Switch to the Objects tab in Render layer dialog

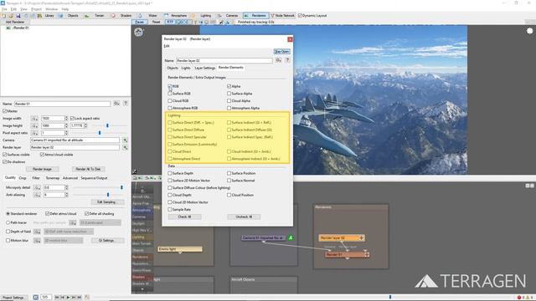[173, 68]
